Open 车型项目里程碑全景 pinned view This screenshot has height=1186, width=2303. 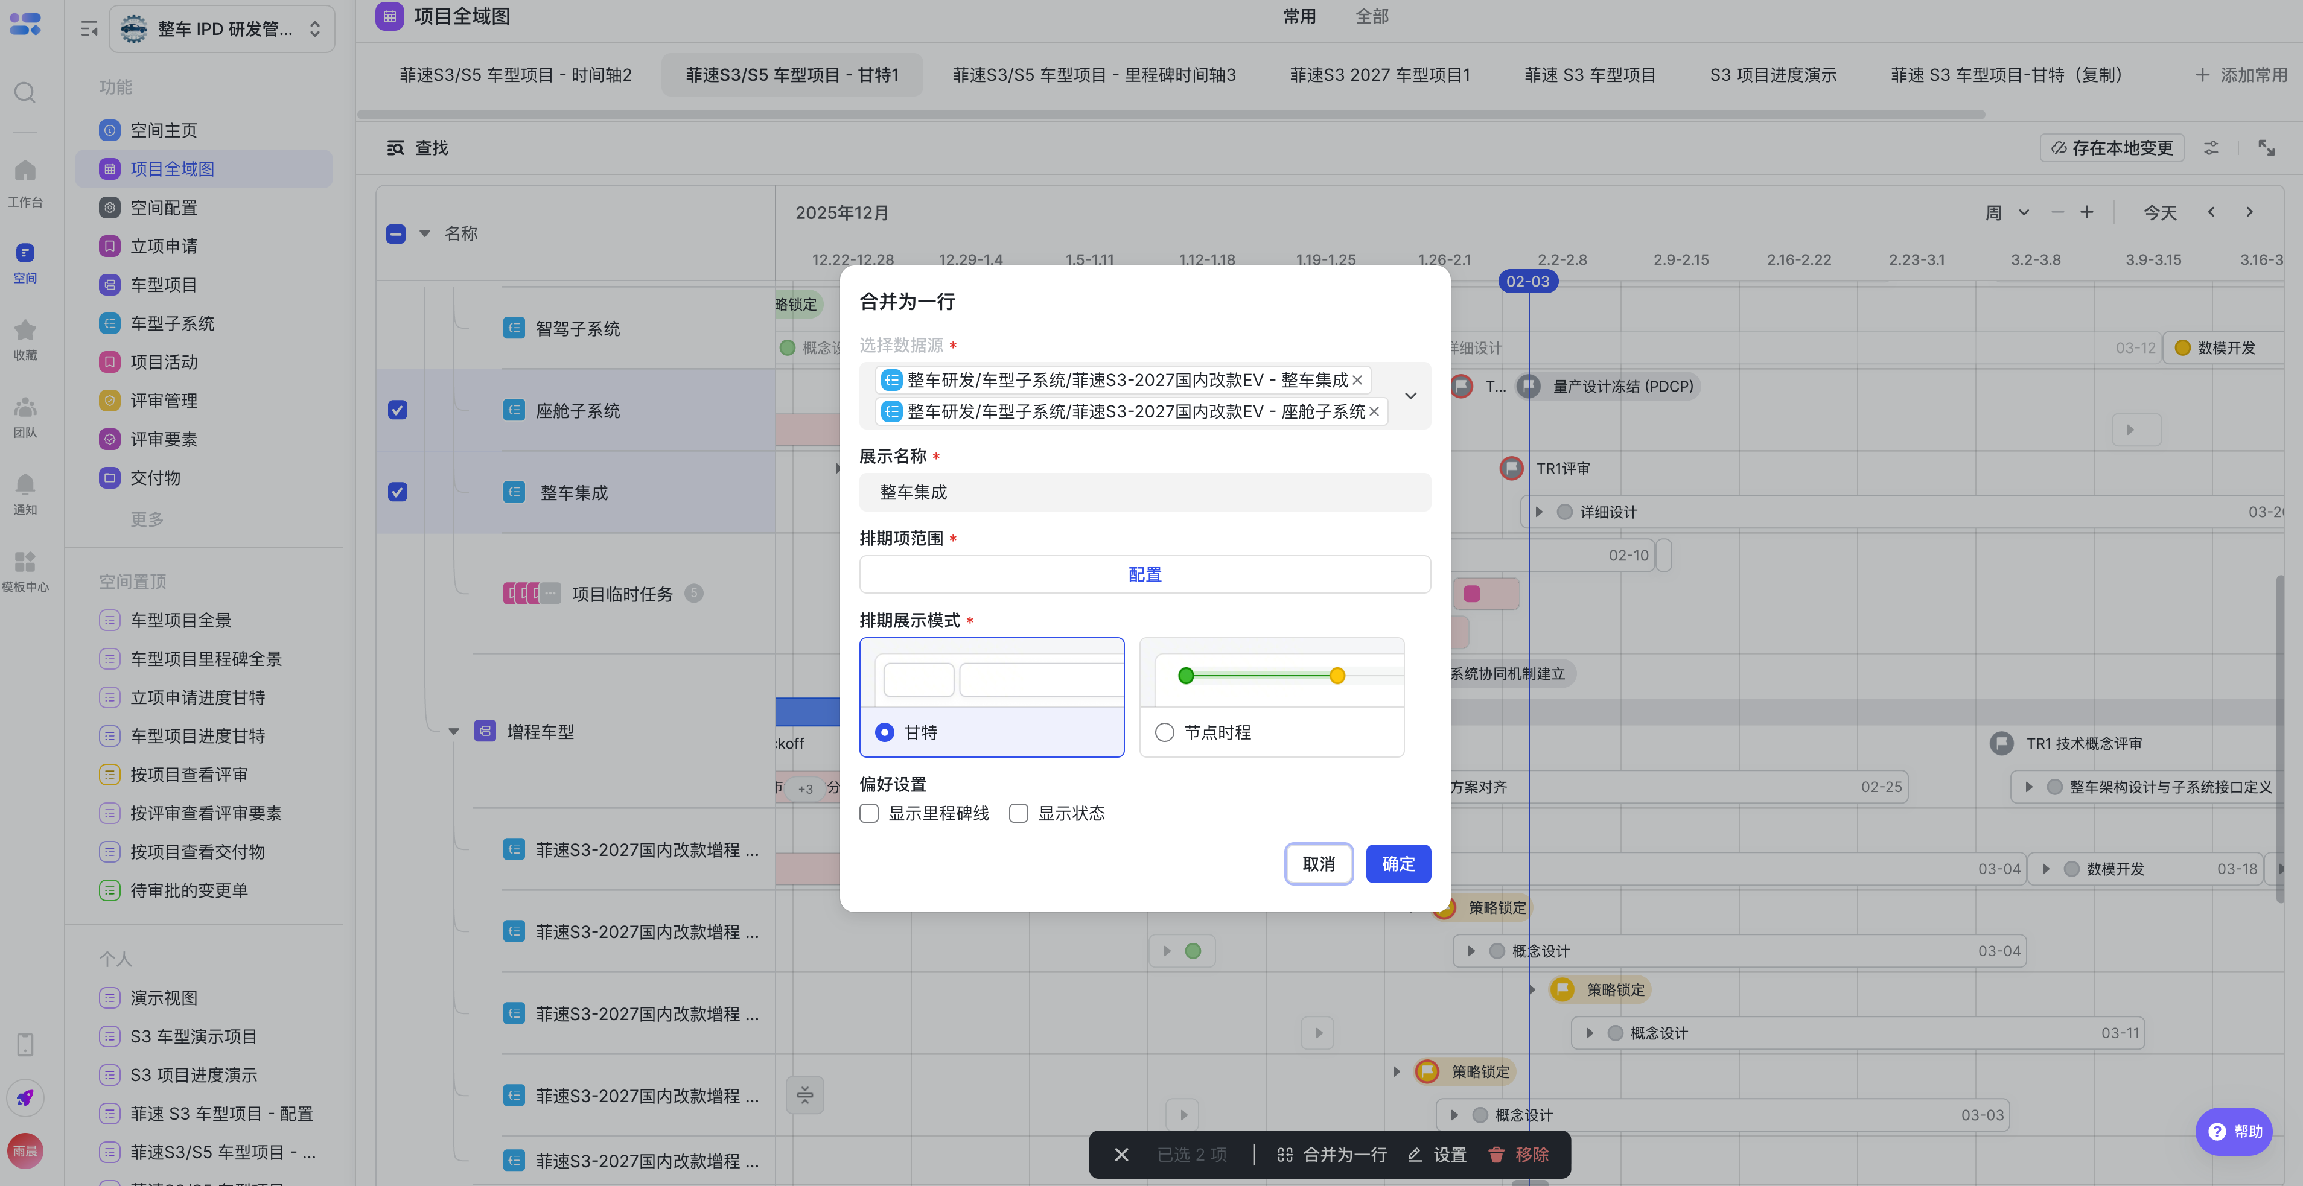coord(204,659)
